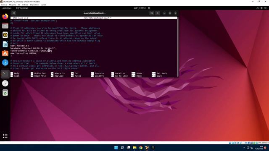Click the 'fixed-address fantasia.fugue.com' line
The height and width of the screenshot is (151, 269).
31,51
